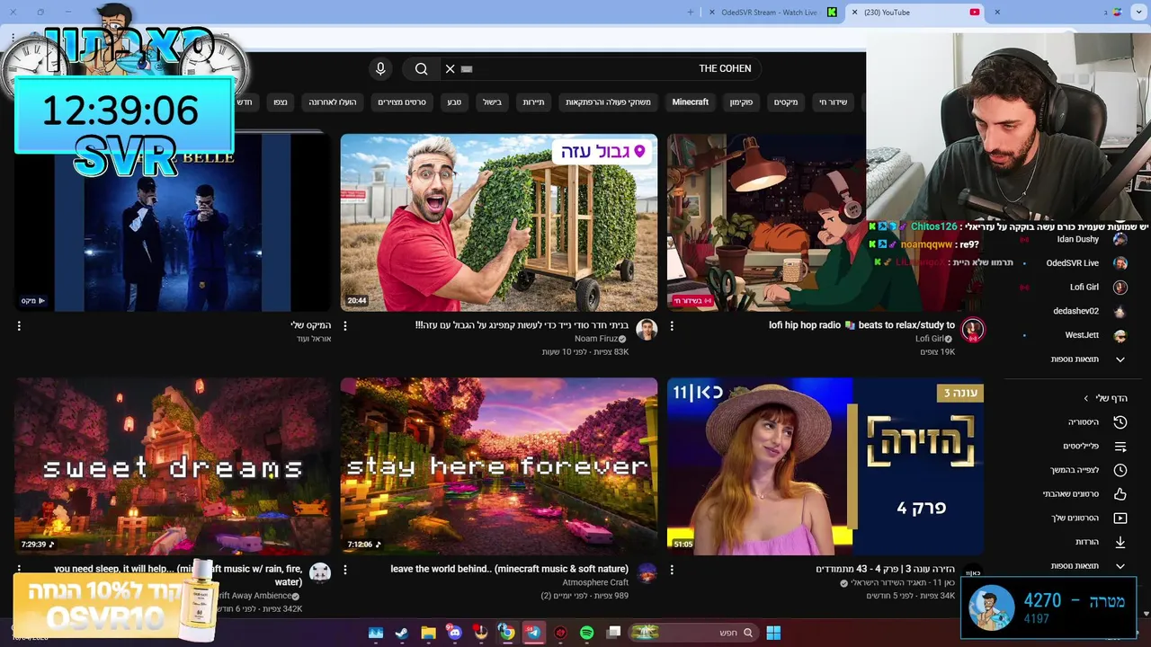Play the גבול עזה video thumbnail
This screenshot has width=1151, height=647.
[x=499, y=222]
